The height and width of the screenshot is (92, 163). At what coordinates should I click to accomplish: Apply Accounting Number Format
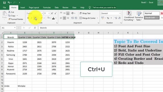103,18
